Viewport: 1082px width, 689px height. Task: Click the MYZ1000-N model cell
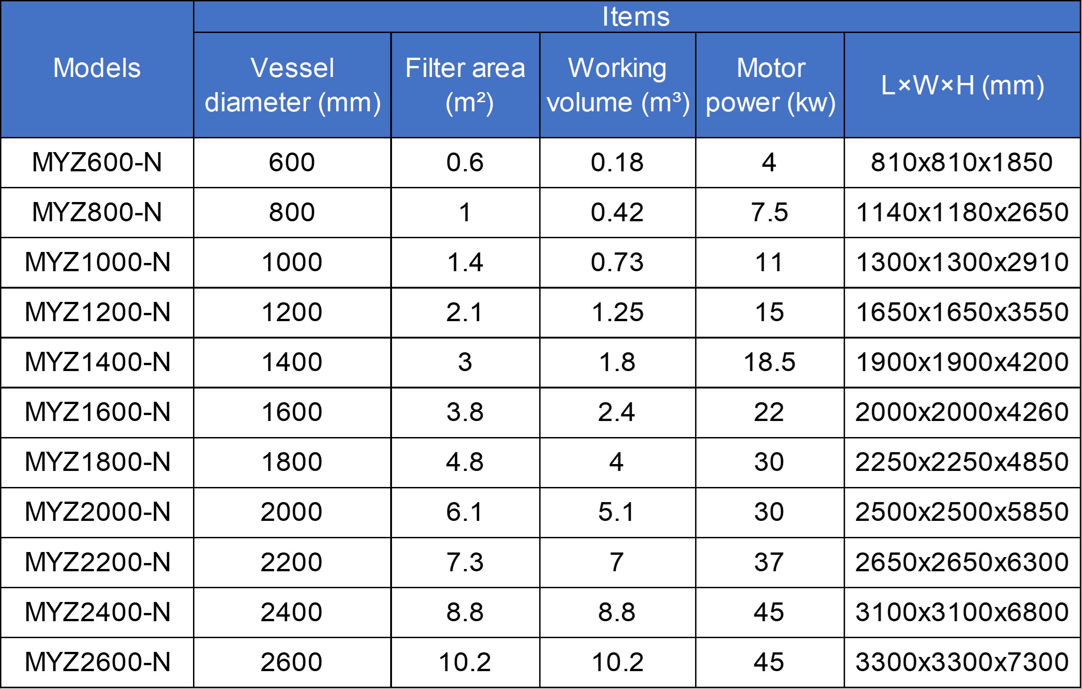click(x=97, y=262)
